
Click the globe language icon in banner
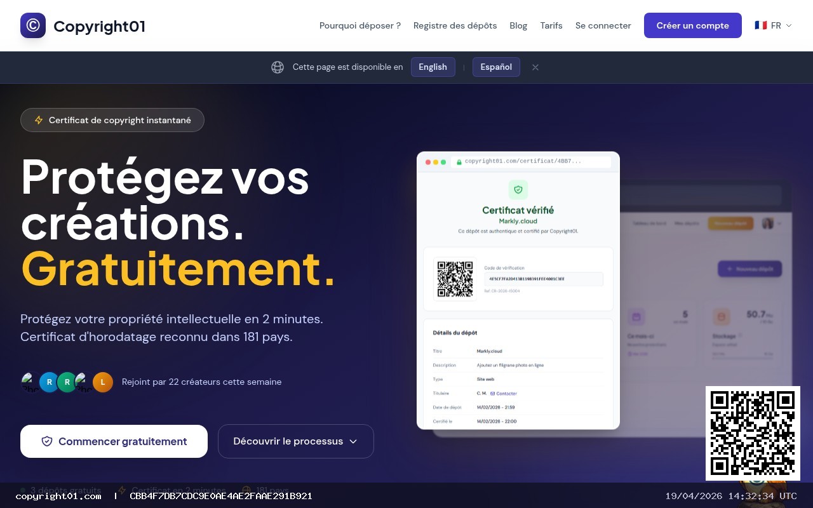point(278,67)
